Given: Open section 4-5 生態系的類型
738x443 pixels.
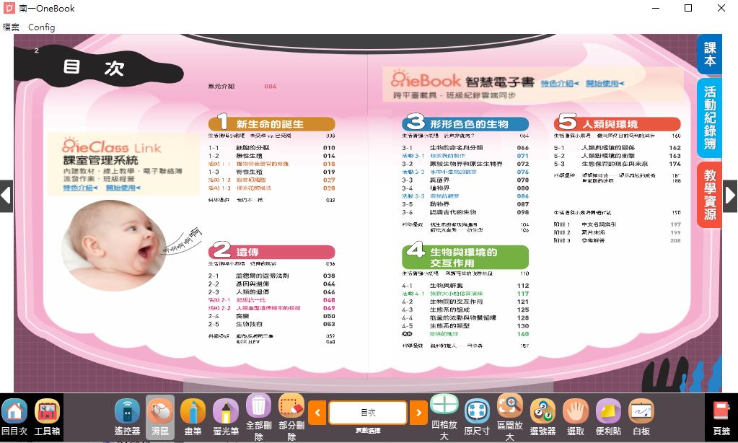Looking at the screenshot, I should point(465,326).
